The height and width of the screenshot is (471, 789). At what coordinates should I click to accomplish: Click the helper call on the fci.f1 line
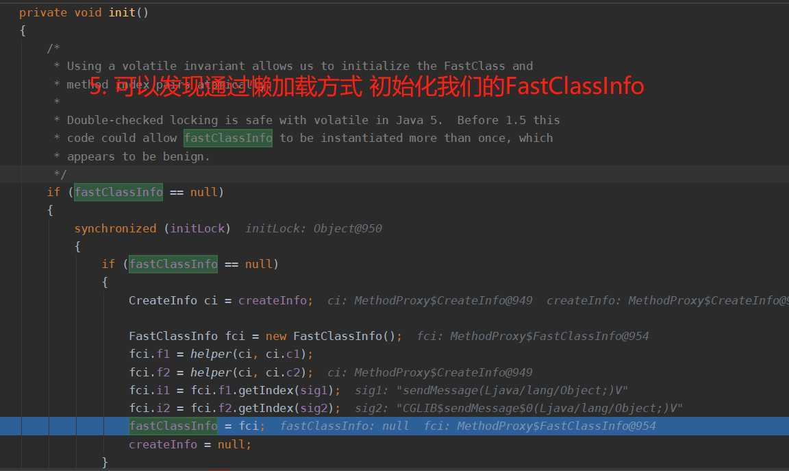pos(210,354)
